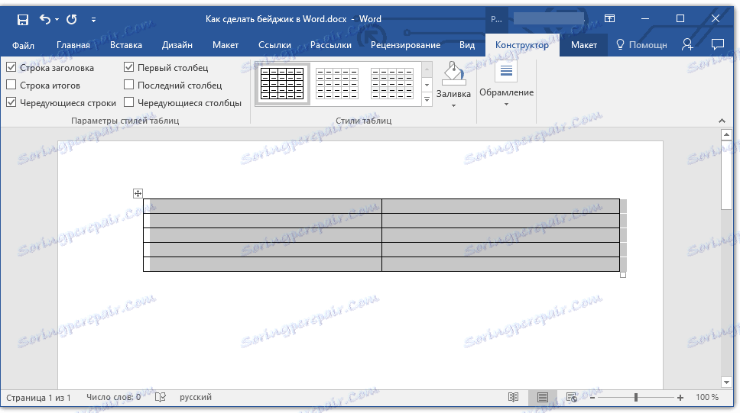This screenshot has width=740, height=413.
Task: Switch to the Вид tab
Action: 467,45
